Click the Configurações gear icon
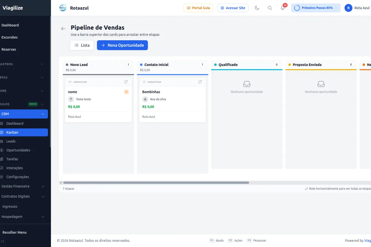 tap(2, 177)
